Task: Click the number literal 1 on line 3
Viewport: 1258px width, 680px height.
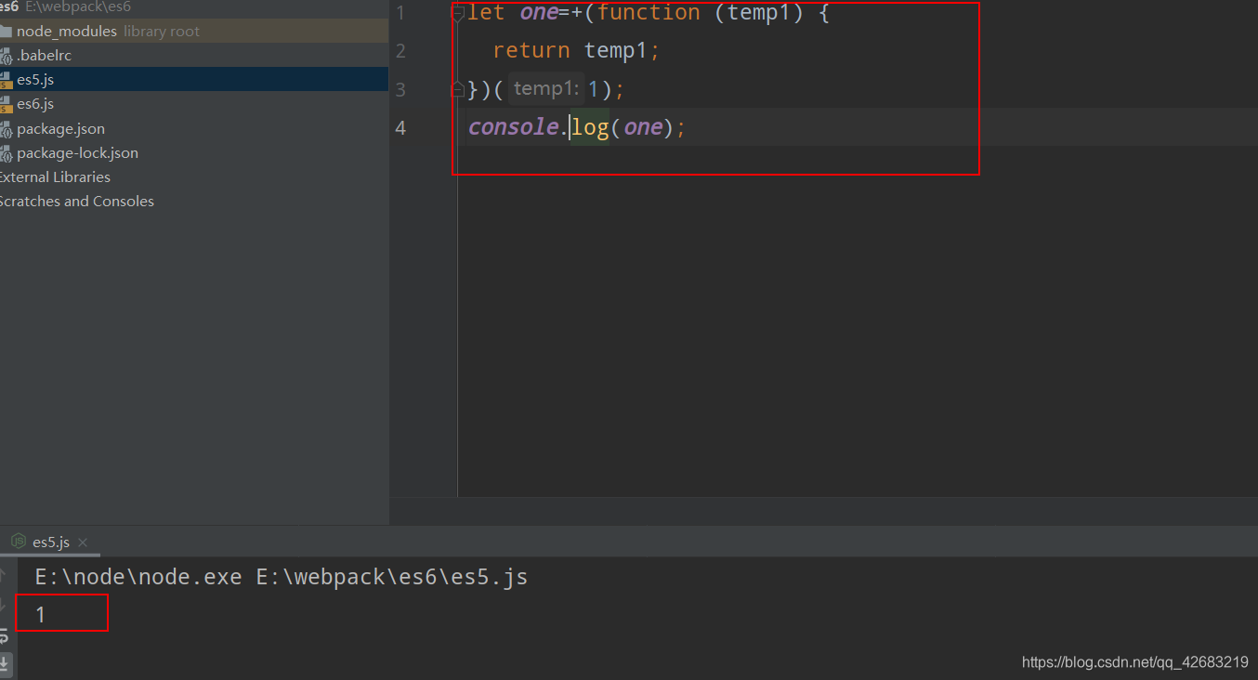Action: (594, 89)
